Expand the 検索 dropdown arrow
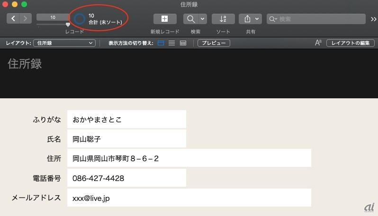378x216 pixels. pos(203,19)
